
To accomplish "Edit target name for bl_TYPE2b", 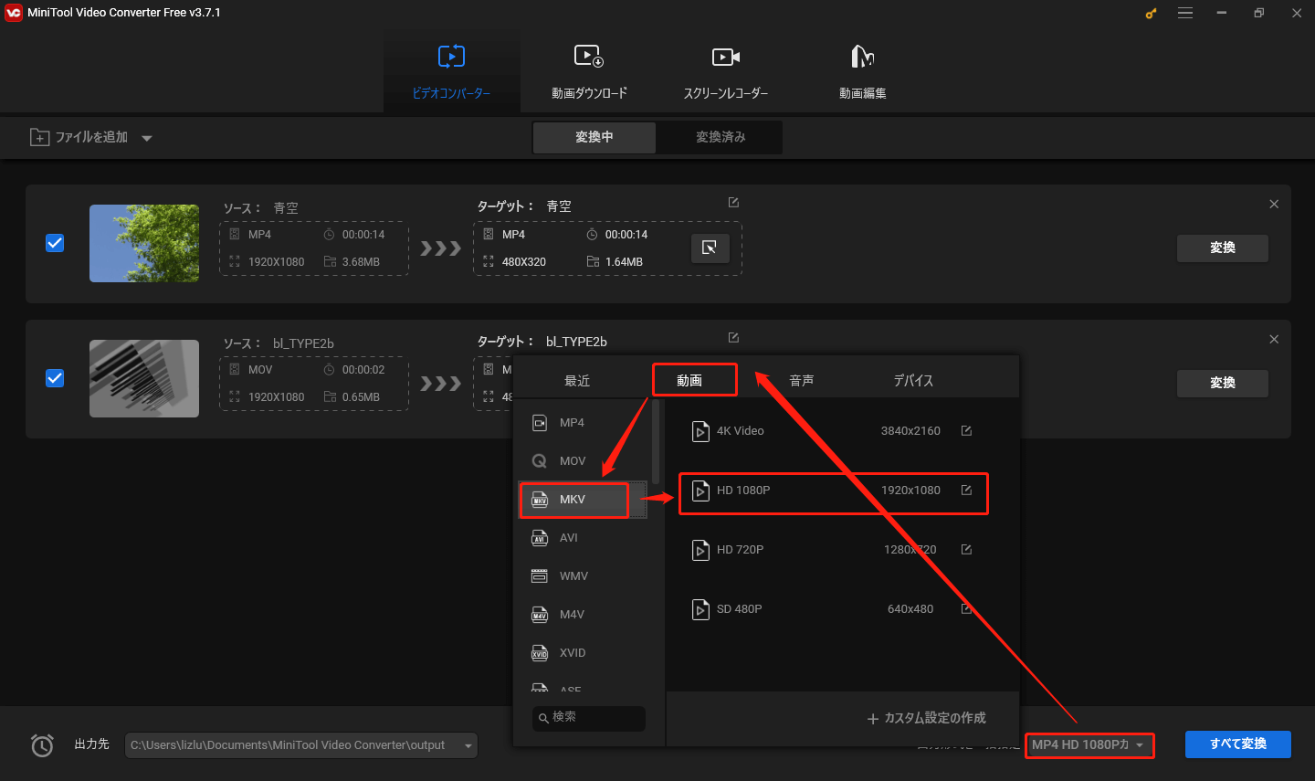I will coord(733,338).
